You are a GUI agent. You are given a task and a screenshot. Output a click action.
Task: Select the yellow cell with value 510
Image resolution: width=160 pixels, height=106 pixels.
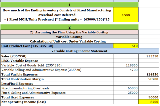point(126,46)
